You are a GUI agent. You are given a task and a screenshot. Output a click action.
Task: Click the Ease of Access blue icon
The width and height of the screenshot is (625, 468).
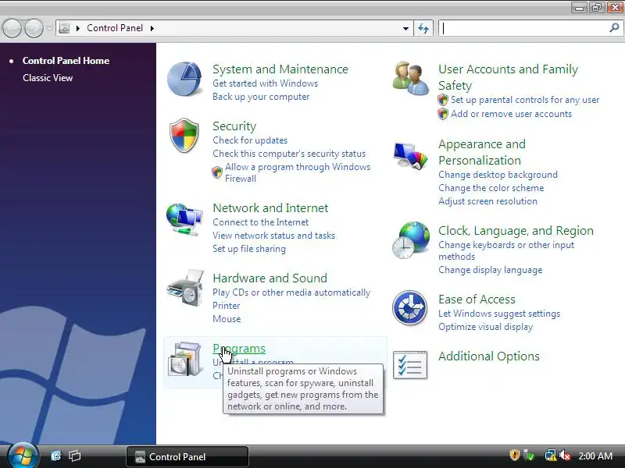[x=409, y=307]
